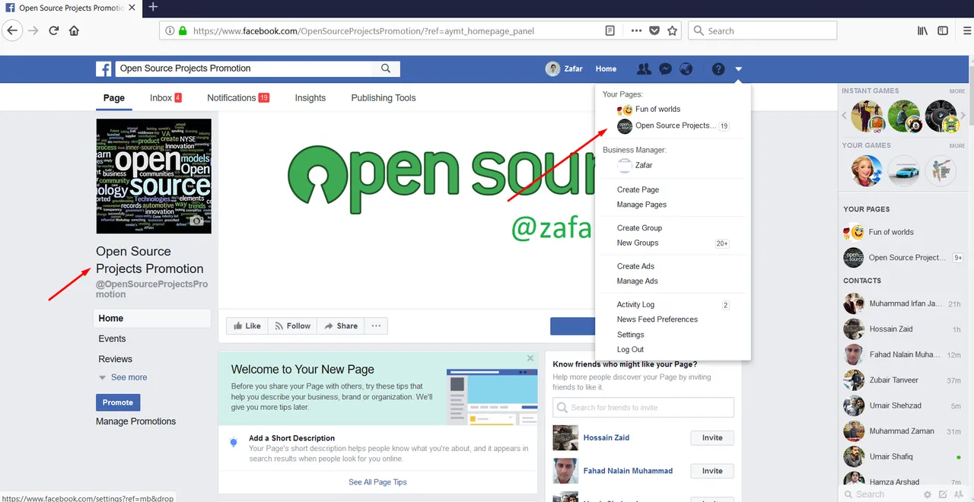Reload the page with refresh icon
The width and height of the screenshot is (974, 502).
(x=54, y=30)
